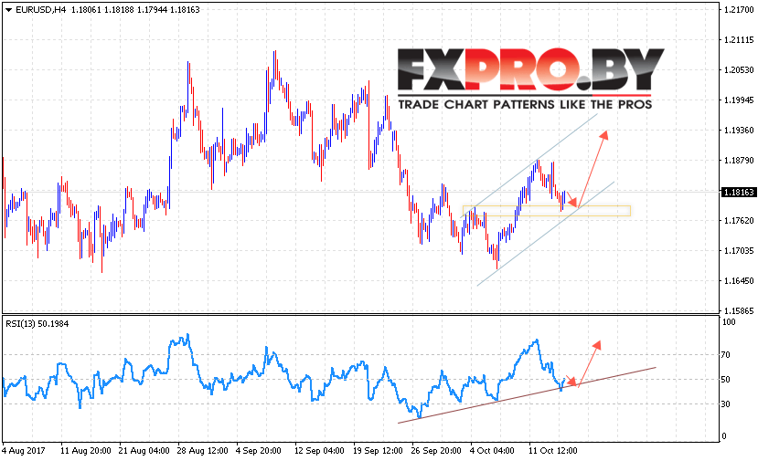Click the 1.19945 price axis label

click(739, 100)
